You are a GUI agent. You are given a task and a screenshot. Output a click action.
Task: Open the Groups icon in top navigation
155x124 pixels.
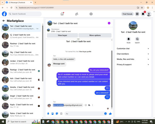point(91,14)
